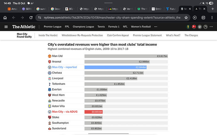Switch to the Amazon browser tab

click(13, 9)
